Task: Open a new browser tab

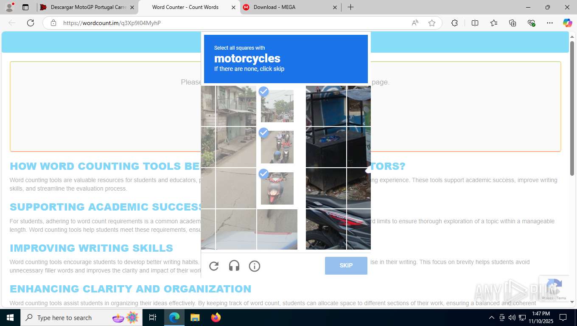Action: coord(350,7)
